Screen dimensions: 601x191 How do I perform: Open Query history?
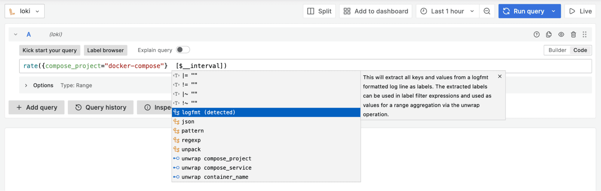click(x=100, y=108)
